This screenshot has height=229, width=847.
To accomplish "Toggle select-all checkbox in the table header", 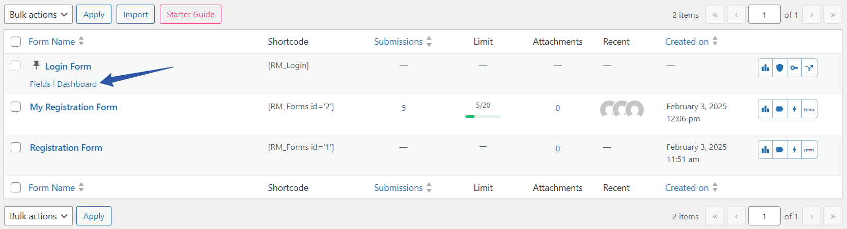I will pos(16,42).
